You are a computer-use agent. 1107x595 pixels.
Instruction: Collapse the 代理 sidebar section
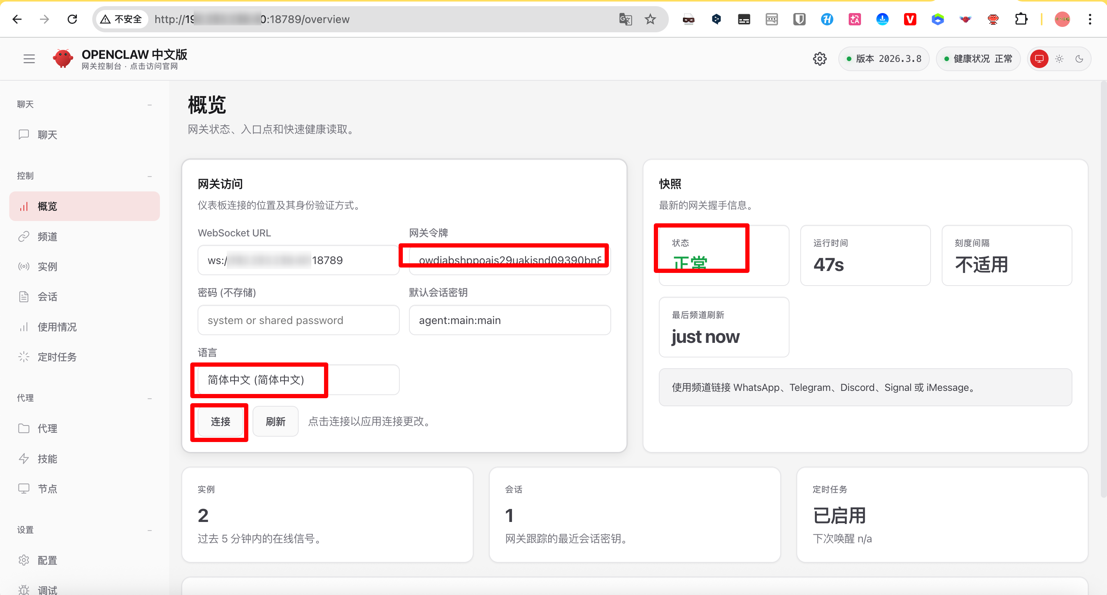(x=150, y=398)
